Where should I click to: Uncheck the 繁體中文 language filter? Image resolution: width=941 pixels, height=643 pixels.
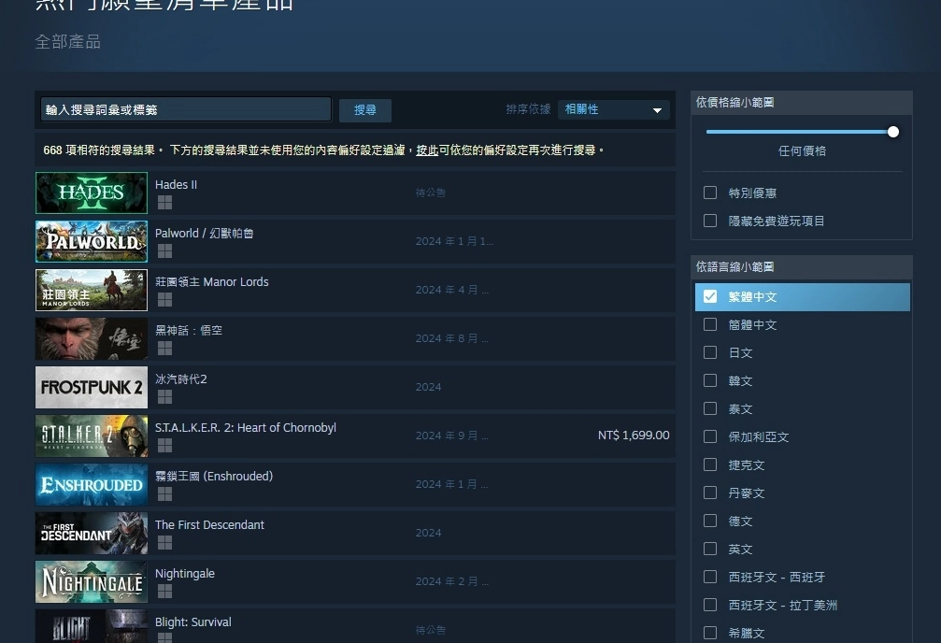(x=710, y=296)
